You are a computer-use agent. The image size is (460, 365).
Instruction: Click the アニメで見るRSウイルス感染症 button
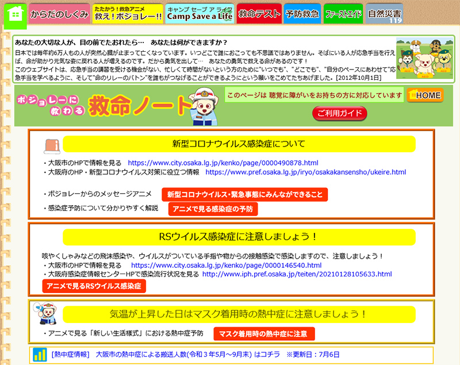pos(94,286)
